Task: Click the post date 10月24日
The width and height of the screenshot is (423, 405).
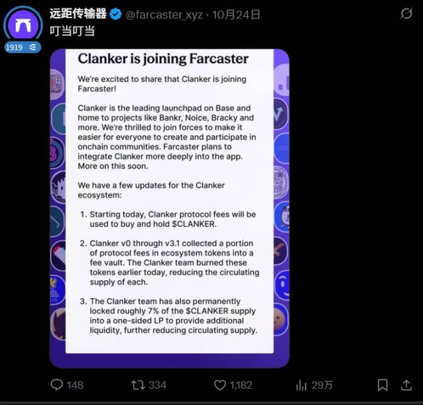Action: 237,14
